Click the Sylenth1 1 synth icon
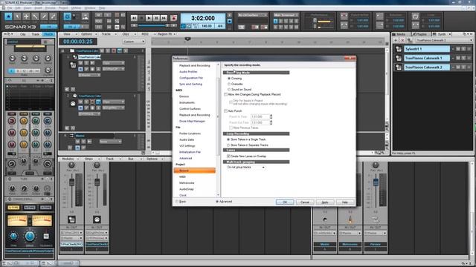The width and height of the screenshot is (476, 267). pyautogui.click(x=399, y=49)
